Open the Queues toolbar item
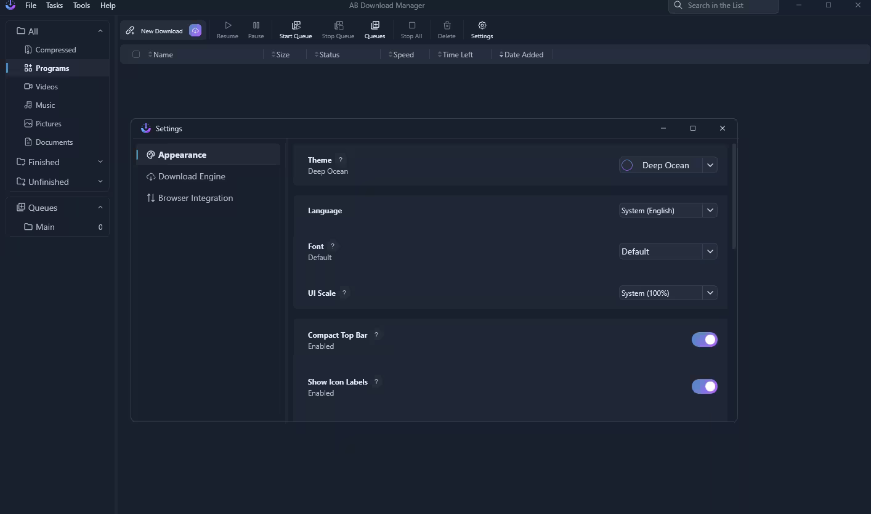Screen dimensions: 871x514 pyautogui.click(x=375, y=30)
